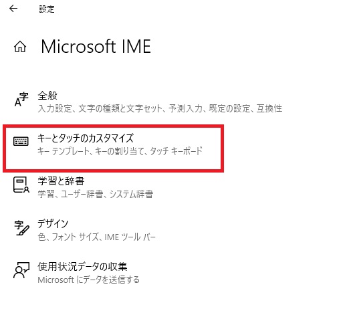Click the back arrow icon
The height and width of the screenshot is (319, 345).
13,9
